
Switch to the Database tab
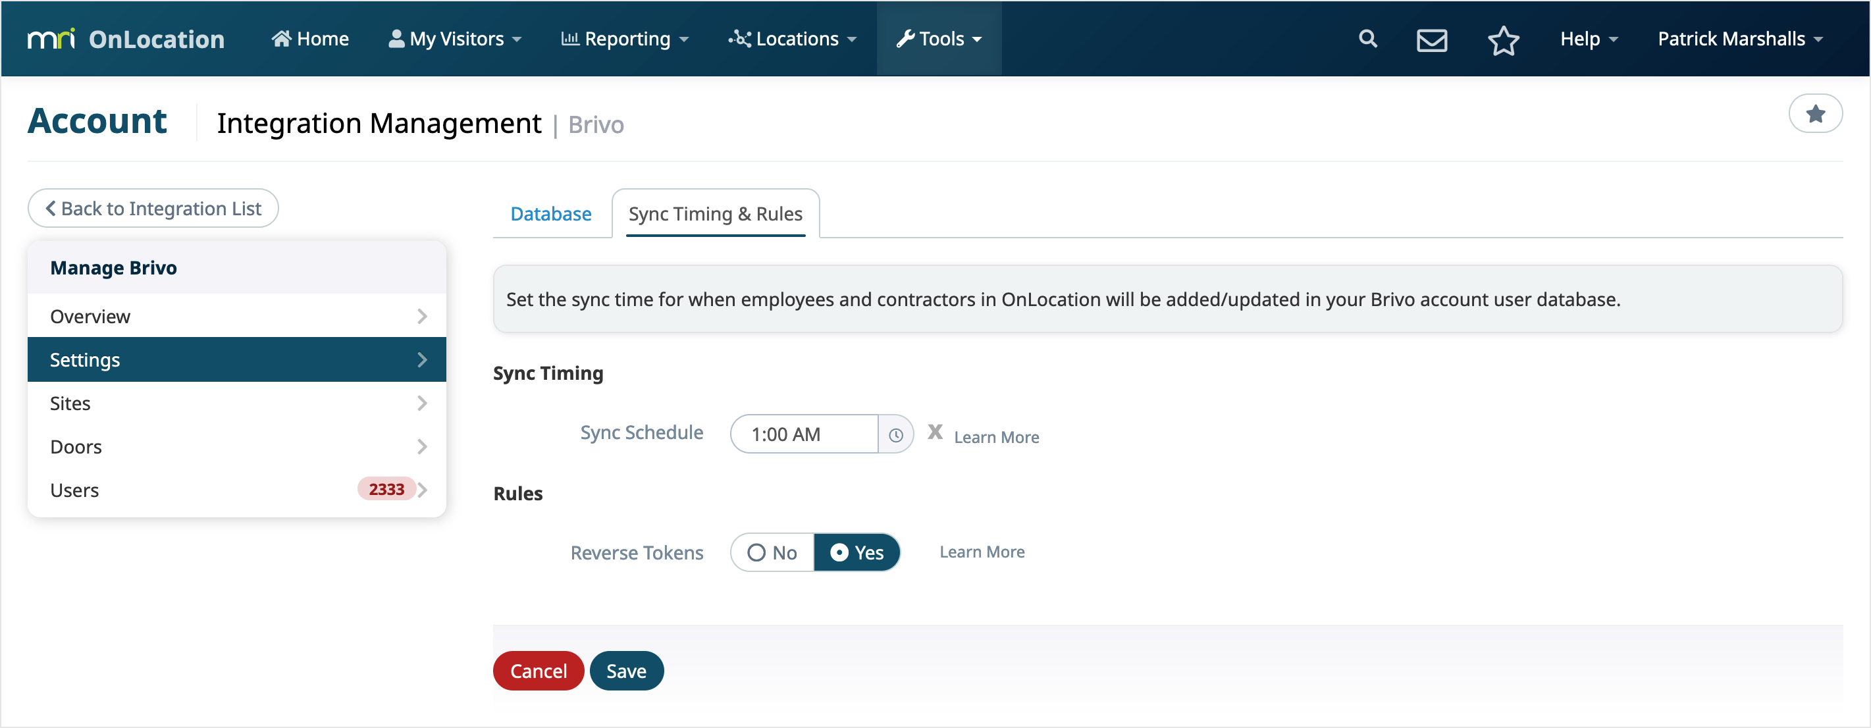550,214
